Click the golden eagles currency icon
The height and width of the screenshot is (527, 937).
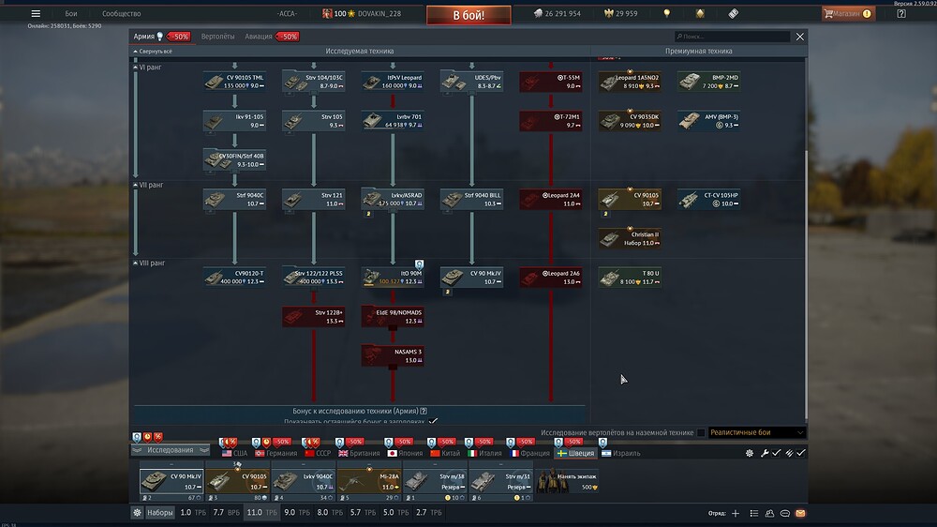click(x=609, y=13)
